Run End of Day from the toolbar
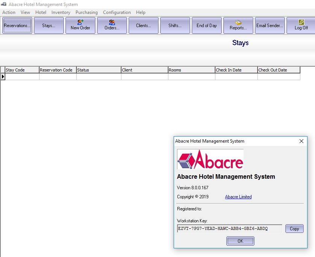This screenshot has width=315, height=257. coord(206,25)
